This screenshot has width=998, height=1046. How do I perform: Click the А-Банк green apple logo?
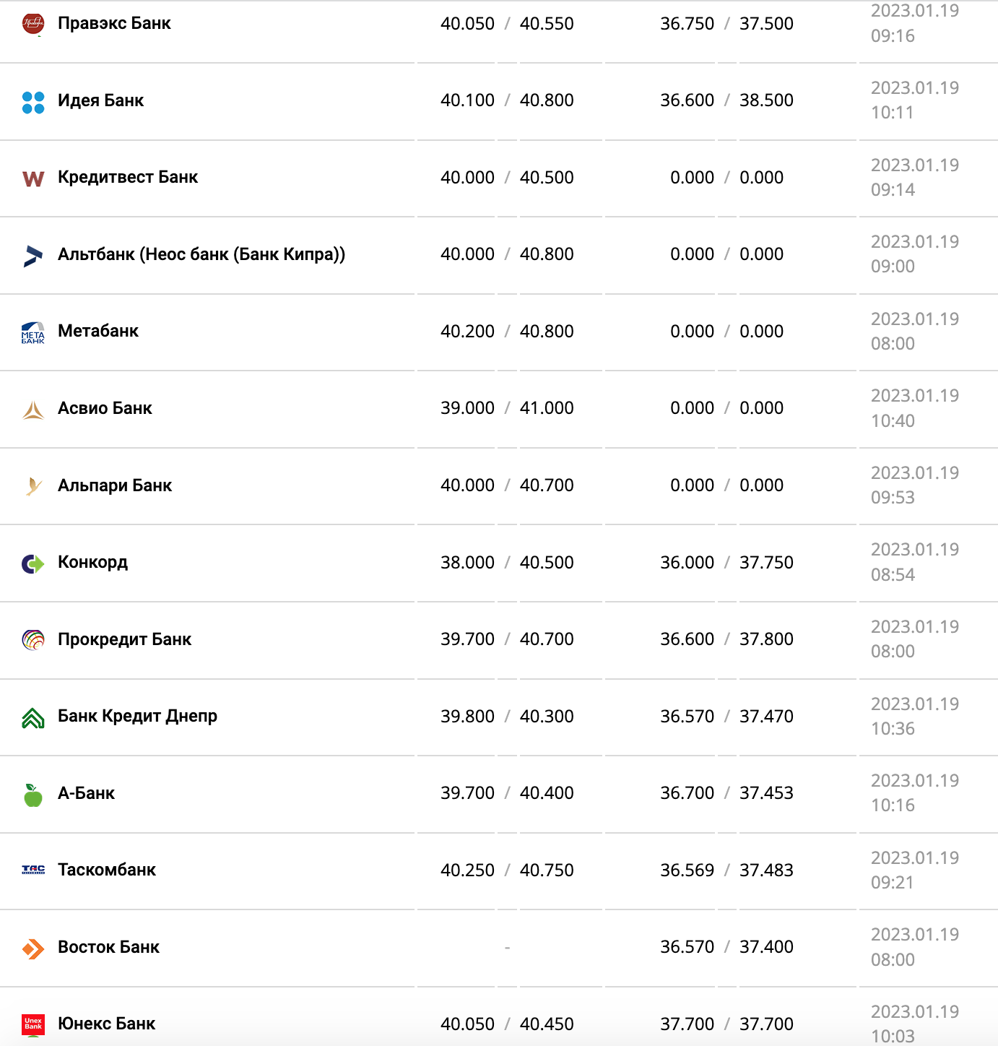(33, 795)
